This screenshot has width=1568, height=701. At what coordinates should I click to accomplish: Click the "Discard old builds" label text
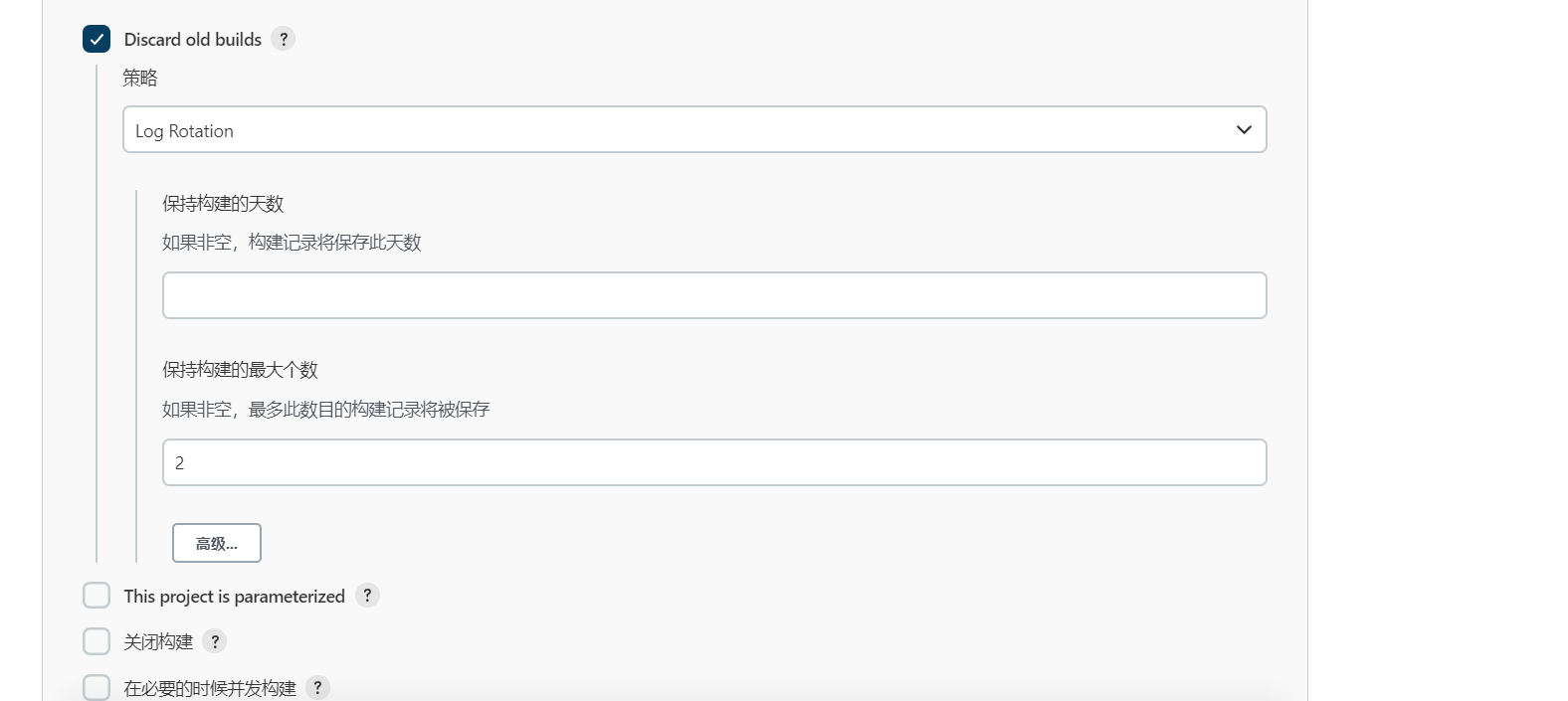click(193, 40)
